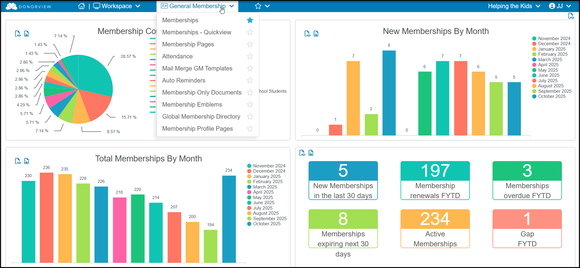
Task: Export Membership Count chart as PDF
Action: click(18, 34)
